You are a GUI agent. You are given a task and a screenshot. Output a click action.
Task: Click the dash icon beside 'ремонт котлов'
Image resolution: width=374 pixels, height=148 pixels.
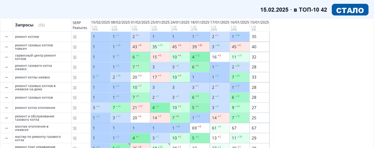[6, 37]
